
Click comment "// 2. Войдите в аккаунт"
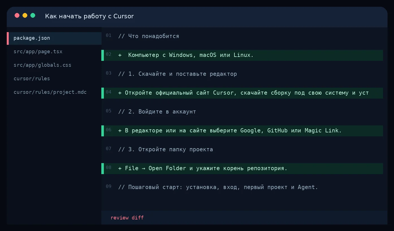tap(157, 112)
